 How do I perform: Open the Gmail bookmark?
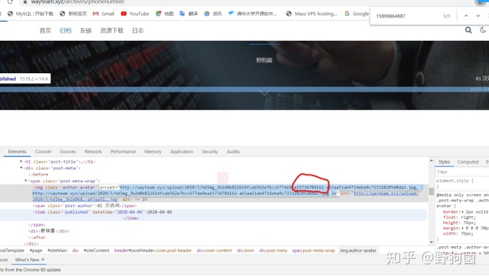(x=103, y=14)
